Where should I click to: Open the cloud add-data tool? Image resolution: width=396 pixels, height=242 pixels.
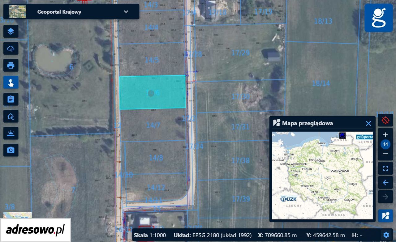point(11,48)
